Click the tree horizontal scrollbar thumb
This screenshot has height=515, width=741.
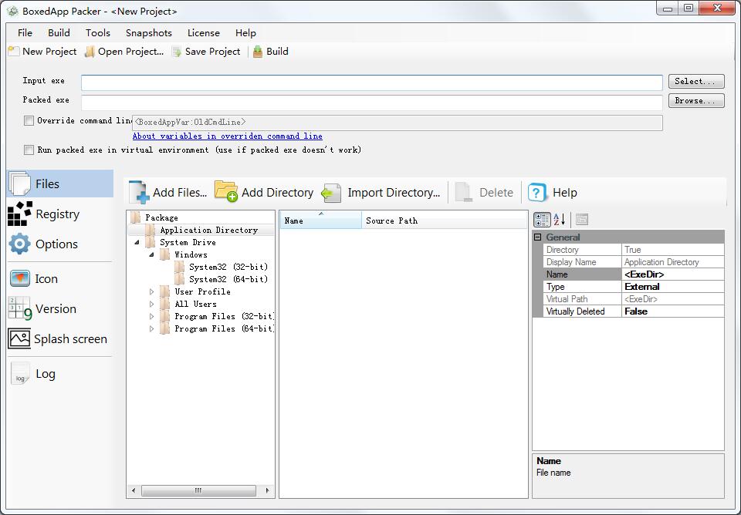coord(198,490)
